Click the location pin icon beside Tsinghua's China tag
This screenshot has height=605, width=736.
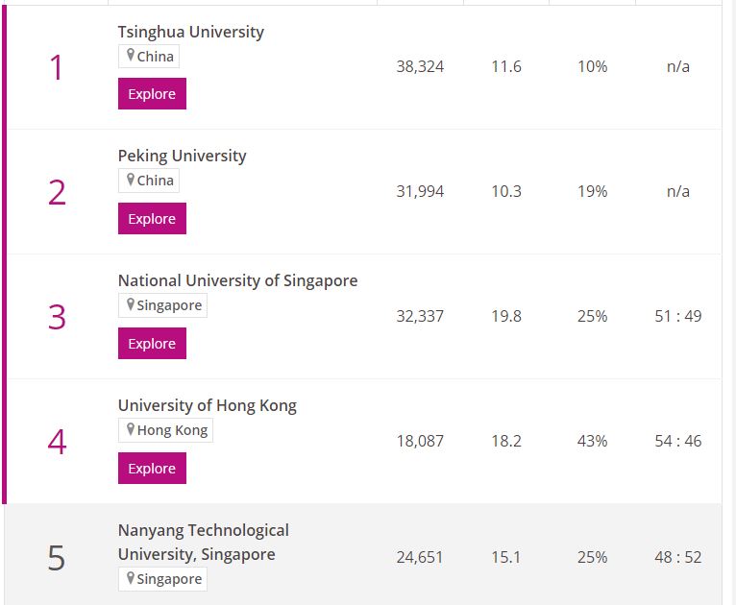pyautogui.click(x=131, y=56)
